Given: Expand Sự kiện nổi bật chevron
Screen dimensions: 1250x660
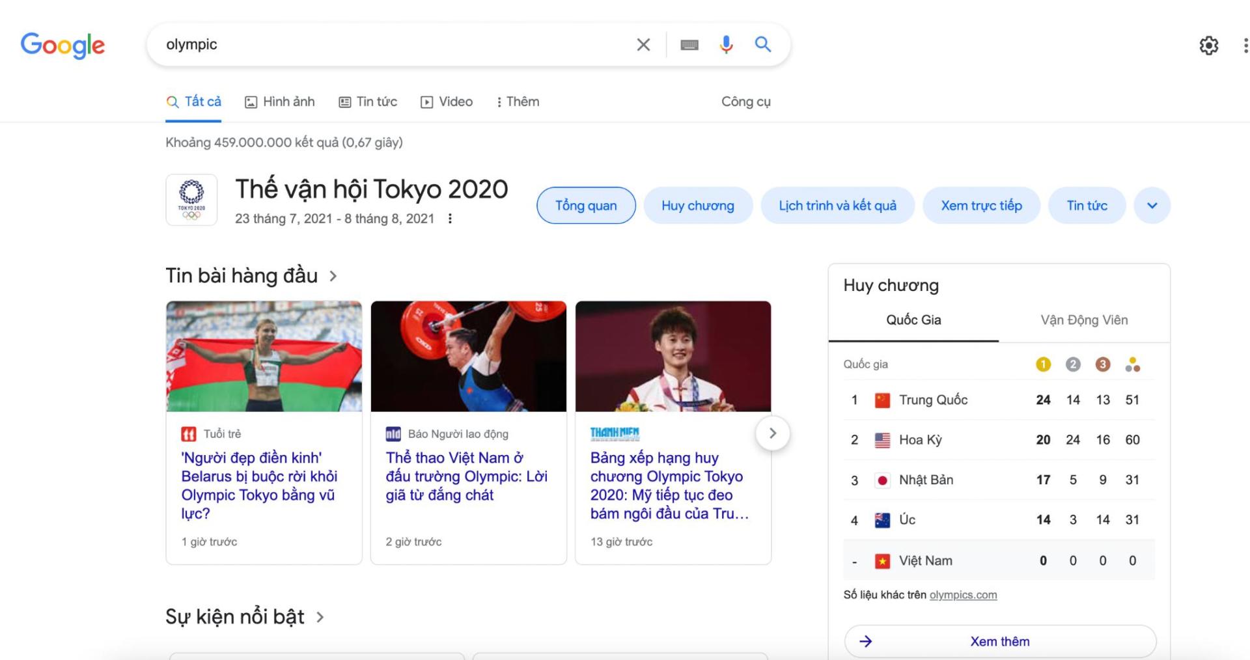Looking at the screenshot, I should 320,617.
